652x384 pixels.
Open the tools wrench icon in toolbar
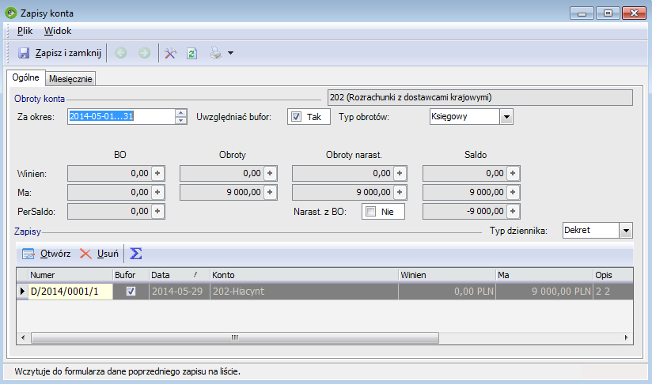[170, 53]
